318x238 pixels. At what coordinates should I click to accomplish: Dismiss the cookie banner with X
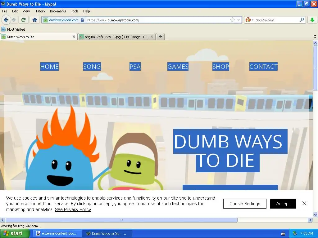(x=304, y=203)
